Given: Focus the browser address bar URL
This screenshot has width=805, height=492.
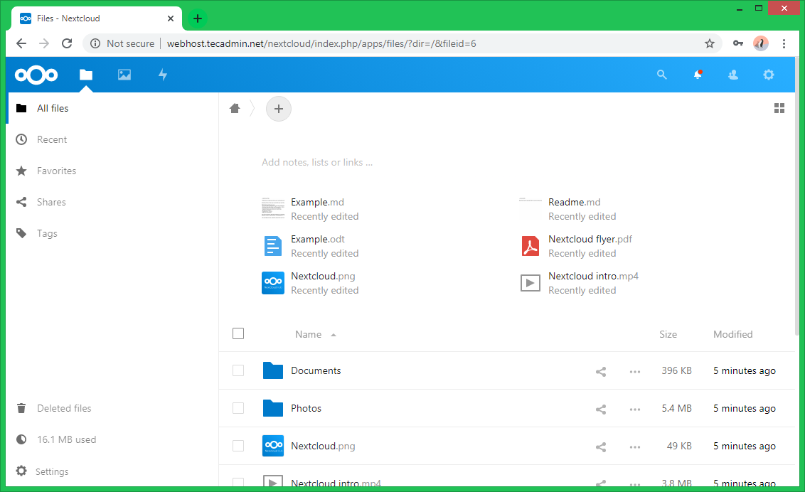Looking at the screenshot, I should [321, 43].
